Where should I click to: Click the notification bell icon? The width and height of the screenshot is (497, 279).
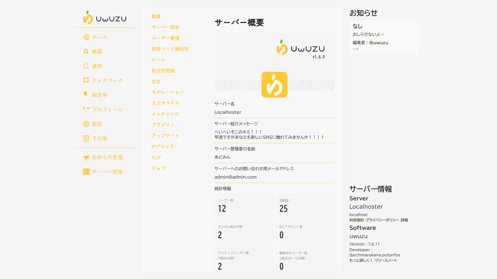pyautogui.click(x=86, y=66)
